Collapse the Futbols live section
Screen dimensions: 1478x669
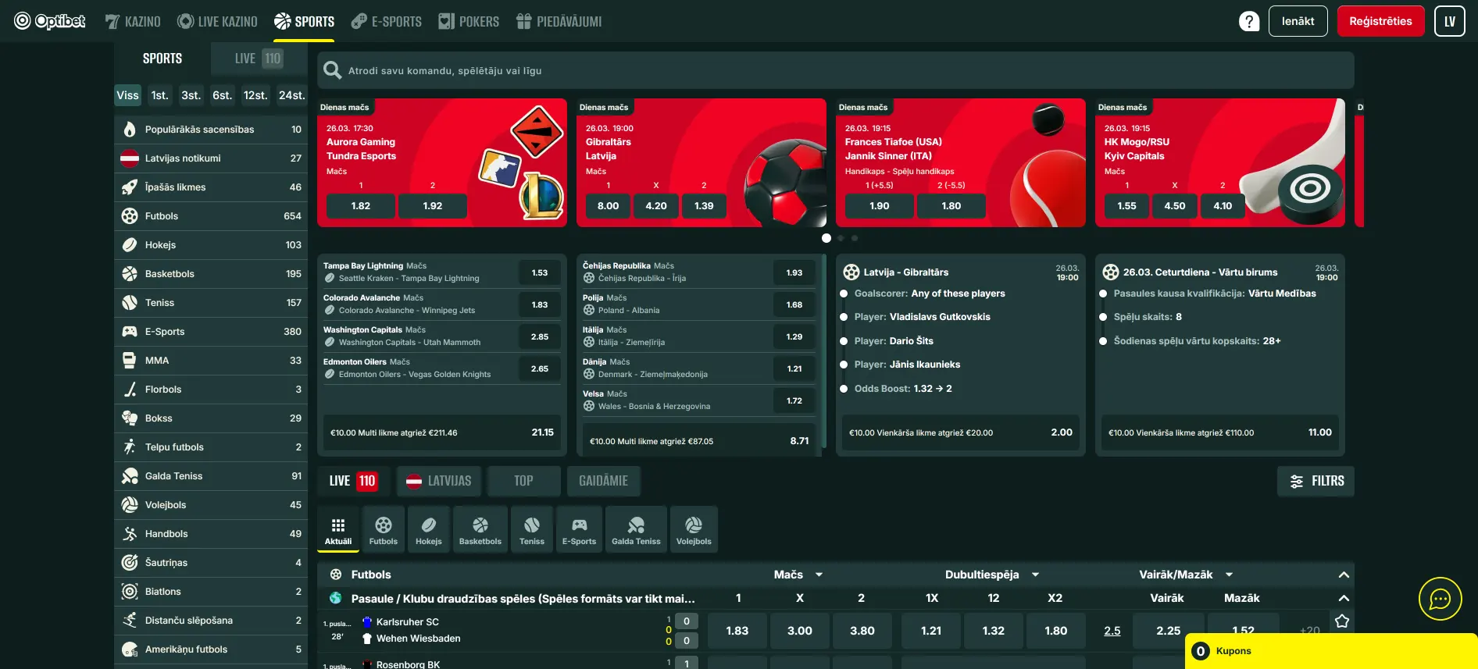coord(1344,575)
